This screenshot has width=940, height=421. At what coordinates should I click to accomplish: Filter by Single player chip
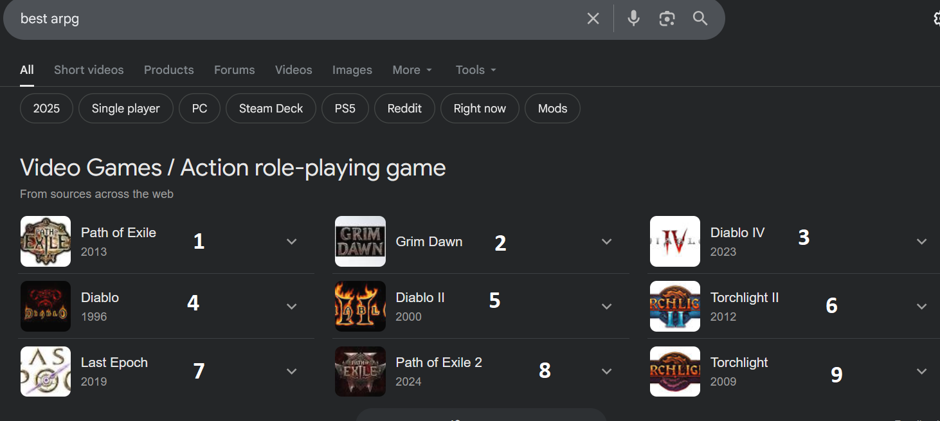[x=126, y=109]
